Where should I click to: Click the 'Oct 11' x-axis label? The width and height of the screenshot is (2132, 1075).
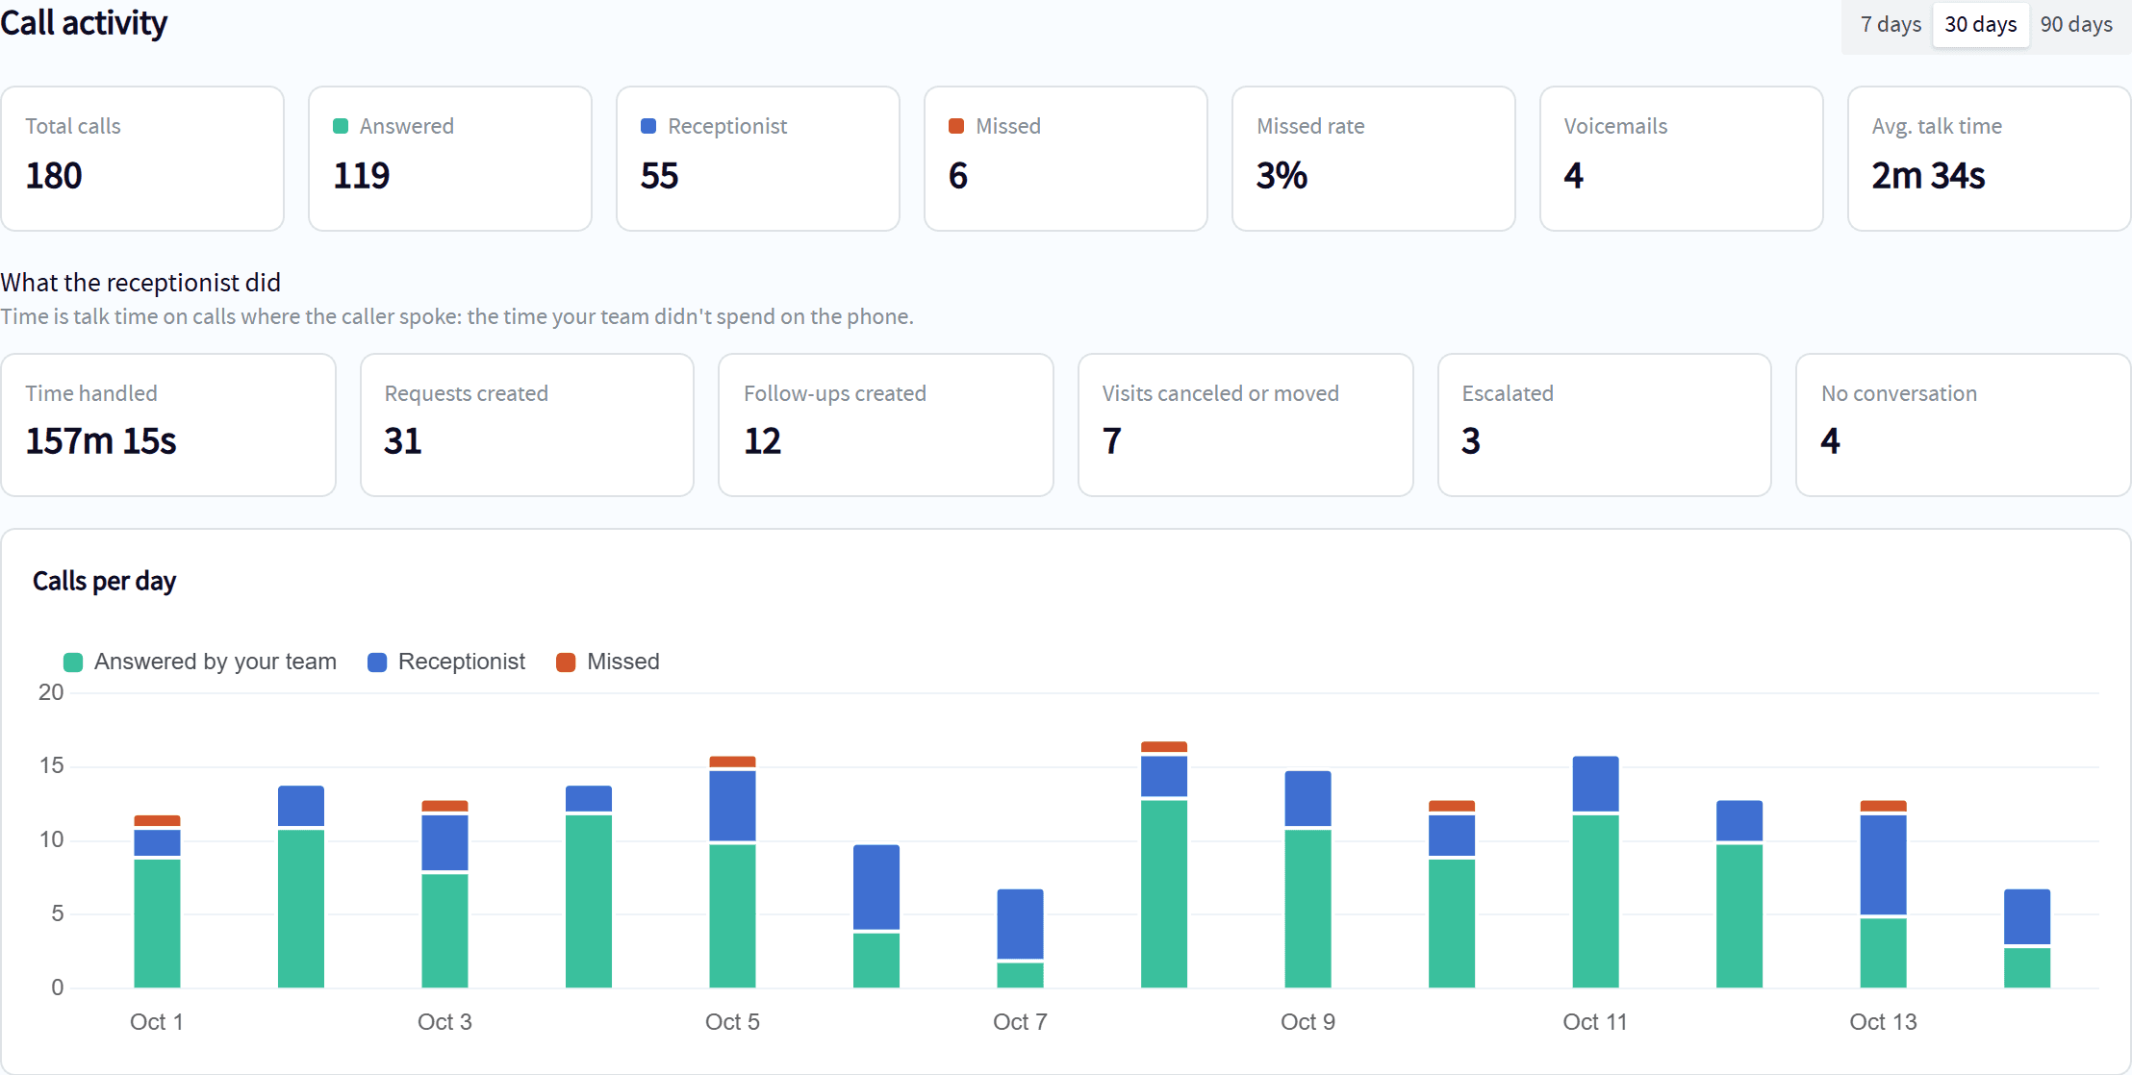[1595, 1022]
